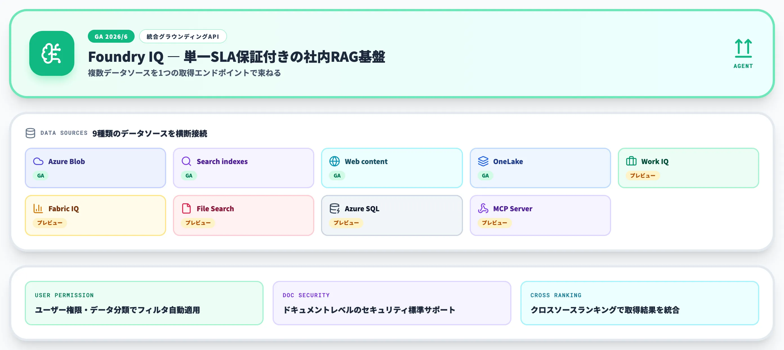Click the GA badge under OneLake
Screen dimensions: 784x350
click(485, 176)
